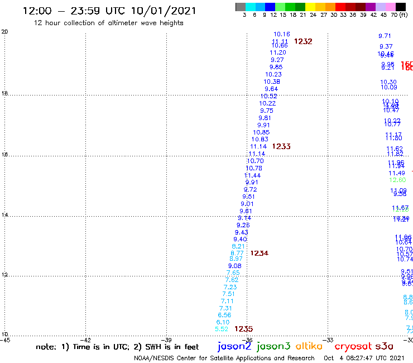Select the orange swatch in the color scale
The image size is (413, 363).
[330, 7]
